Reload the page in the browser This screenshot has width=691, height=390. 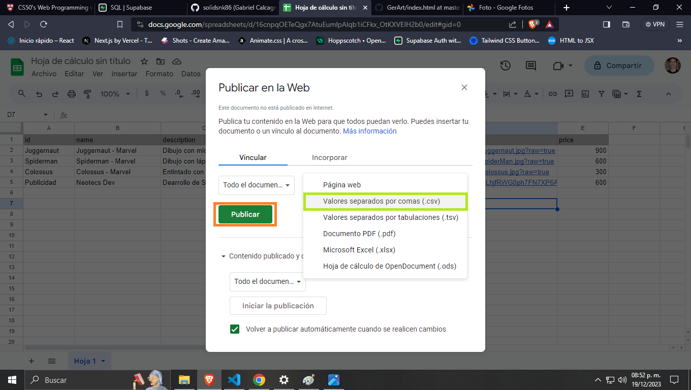tap(44, 24)
